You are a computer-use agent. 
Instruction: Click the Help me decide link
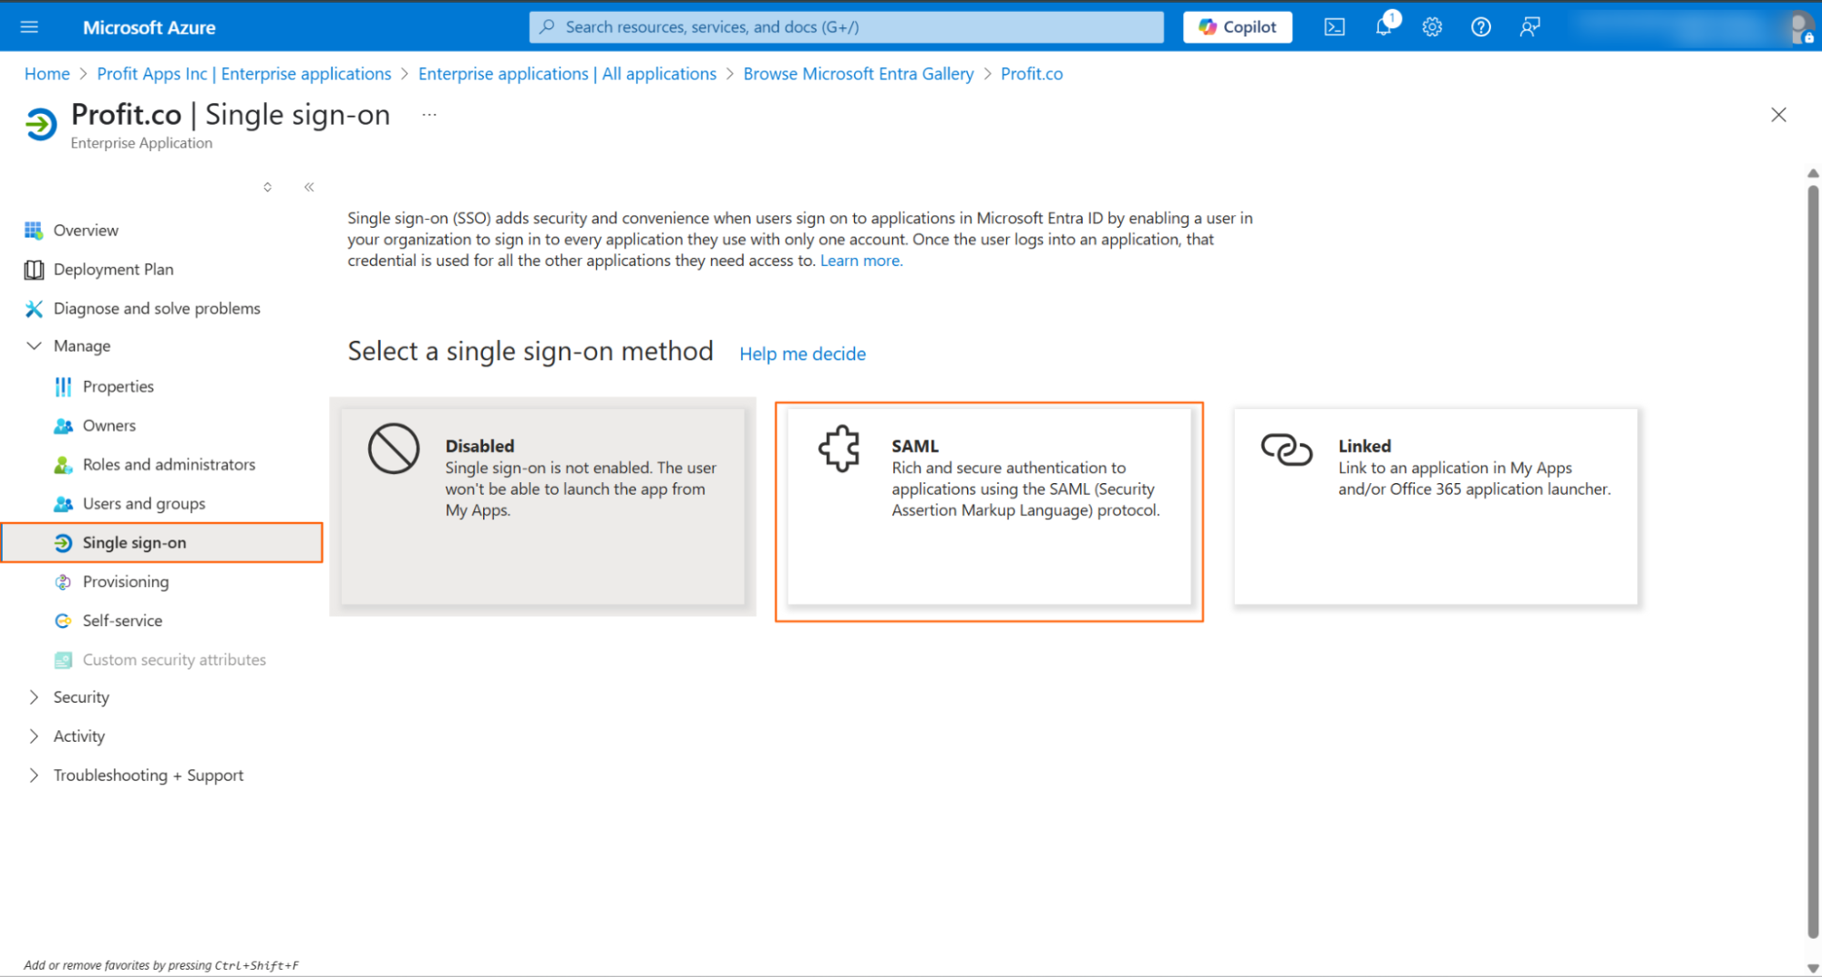(802, 354)
